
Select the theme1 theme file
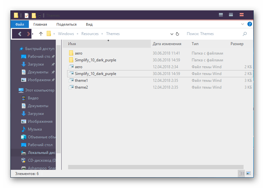(81, 81)
